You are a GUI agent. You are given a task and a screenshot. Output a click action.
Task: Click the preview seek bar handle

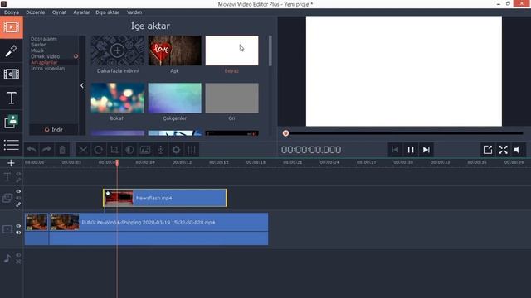pyautogui.click(x=285, y=133)
